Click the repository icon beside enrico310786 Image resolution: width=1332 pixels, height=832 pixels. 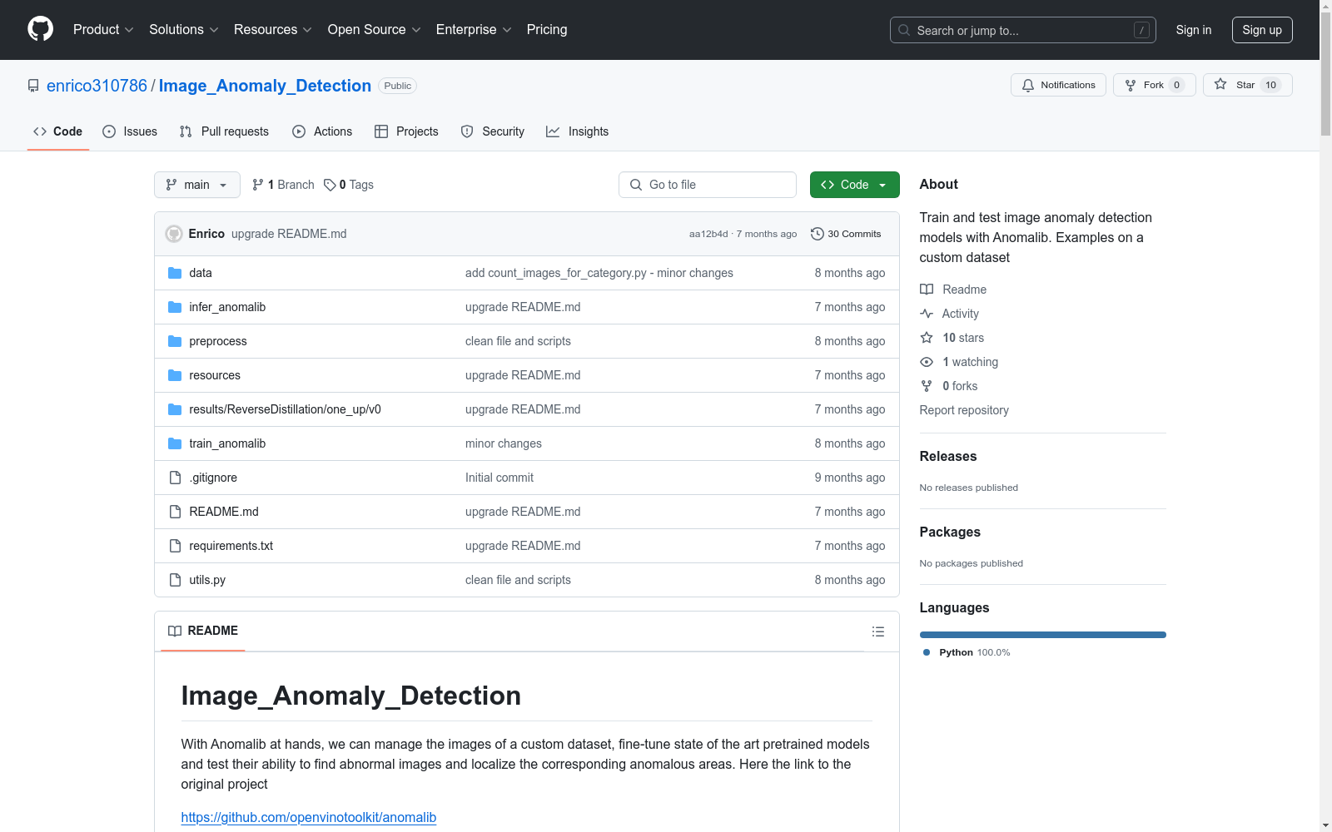click(x=33, y=86)
